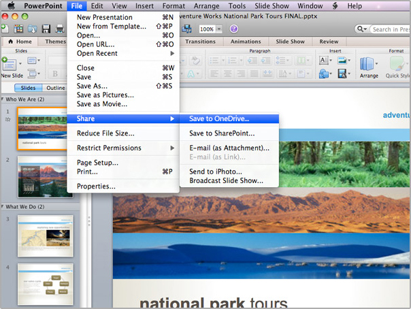Click the Bulleted List icon
Screen dimensions: 411x309
(214, 61)
